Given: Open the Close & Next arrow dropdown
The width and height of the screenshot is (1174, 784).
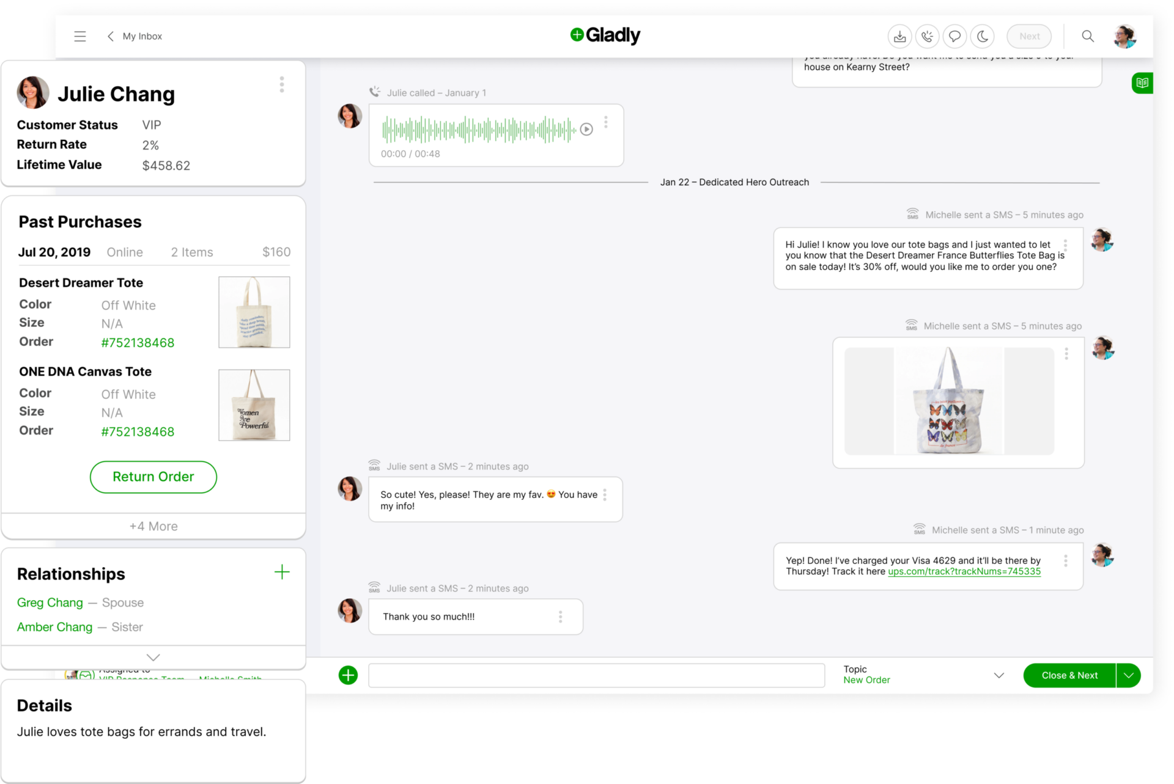Looking at the screenshot, I should [x=1129, y=675].
